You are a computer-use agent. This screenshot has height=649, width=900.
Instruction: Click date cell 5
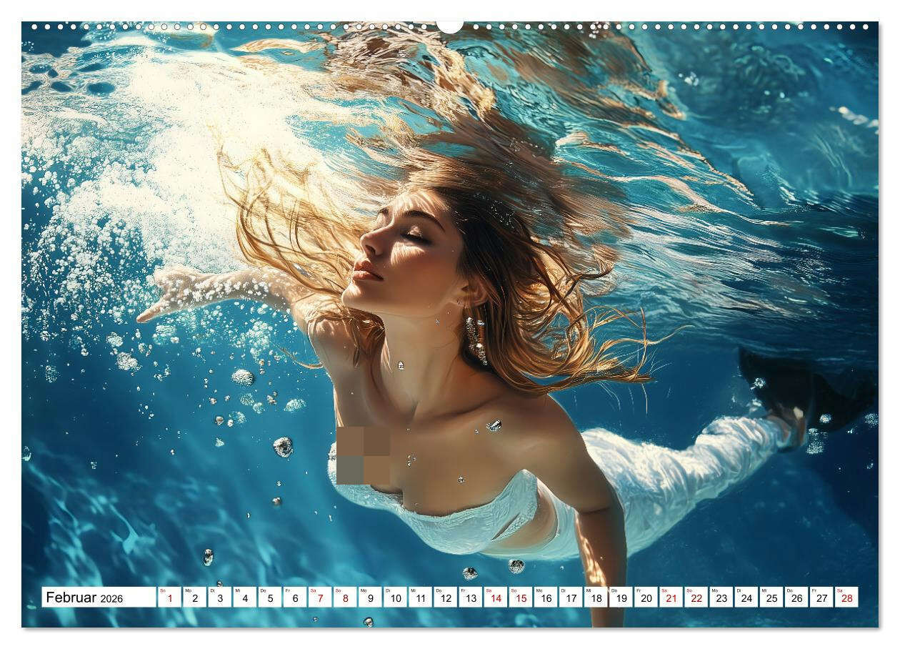click(x=269, y=598)
